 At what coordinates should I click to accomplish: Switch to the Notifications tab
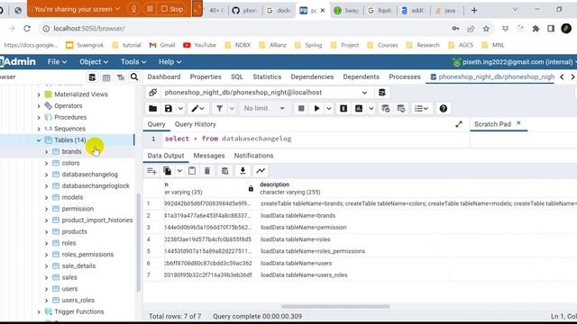(253, 156)
